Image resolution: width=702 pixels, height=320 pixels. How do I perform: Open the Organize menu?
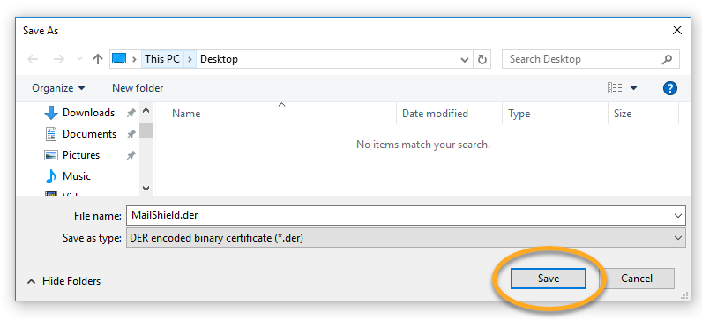tap(58, 88)
